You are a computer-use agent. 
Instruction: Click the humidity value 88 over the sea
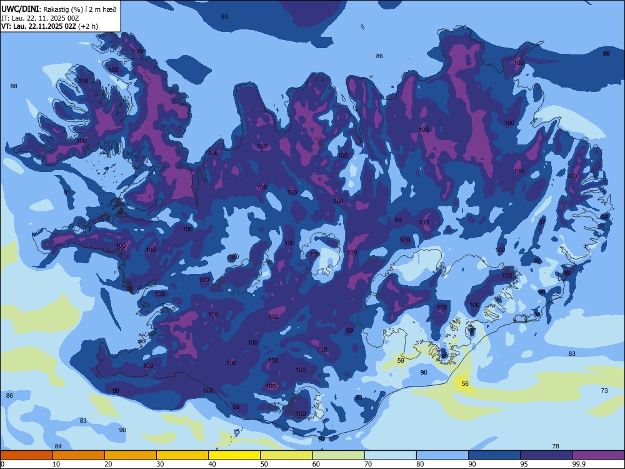pos(14,86)
